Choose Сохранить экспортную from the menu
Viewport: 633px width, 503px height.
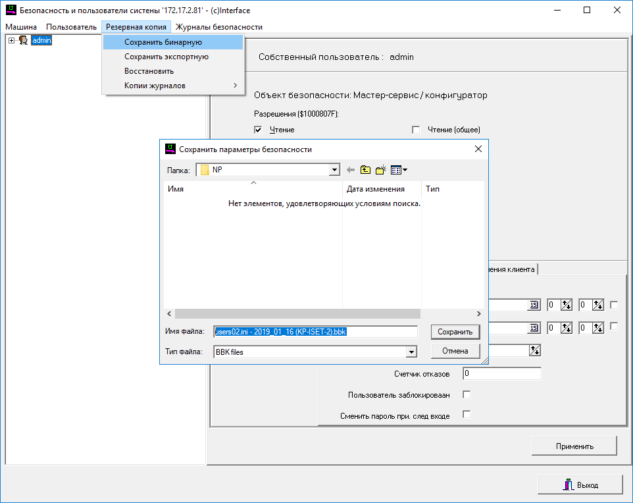(166, 57)
